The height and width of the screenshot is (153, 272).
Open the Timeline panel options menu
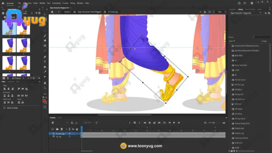coord(226,118)
